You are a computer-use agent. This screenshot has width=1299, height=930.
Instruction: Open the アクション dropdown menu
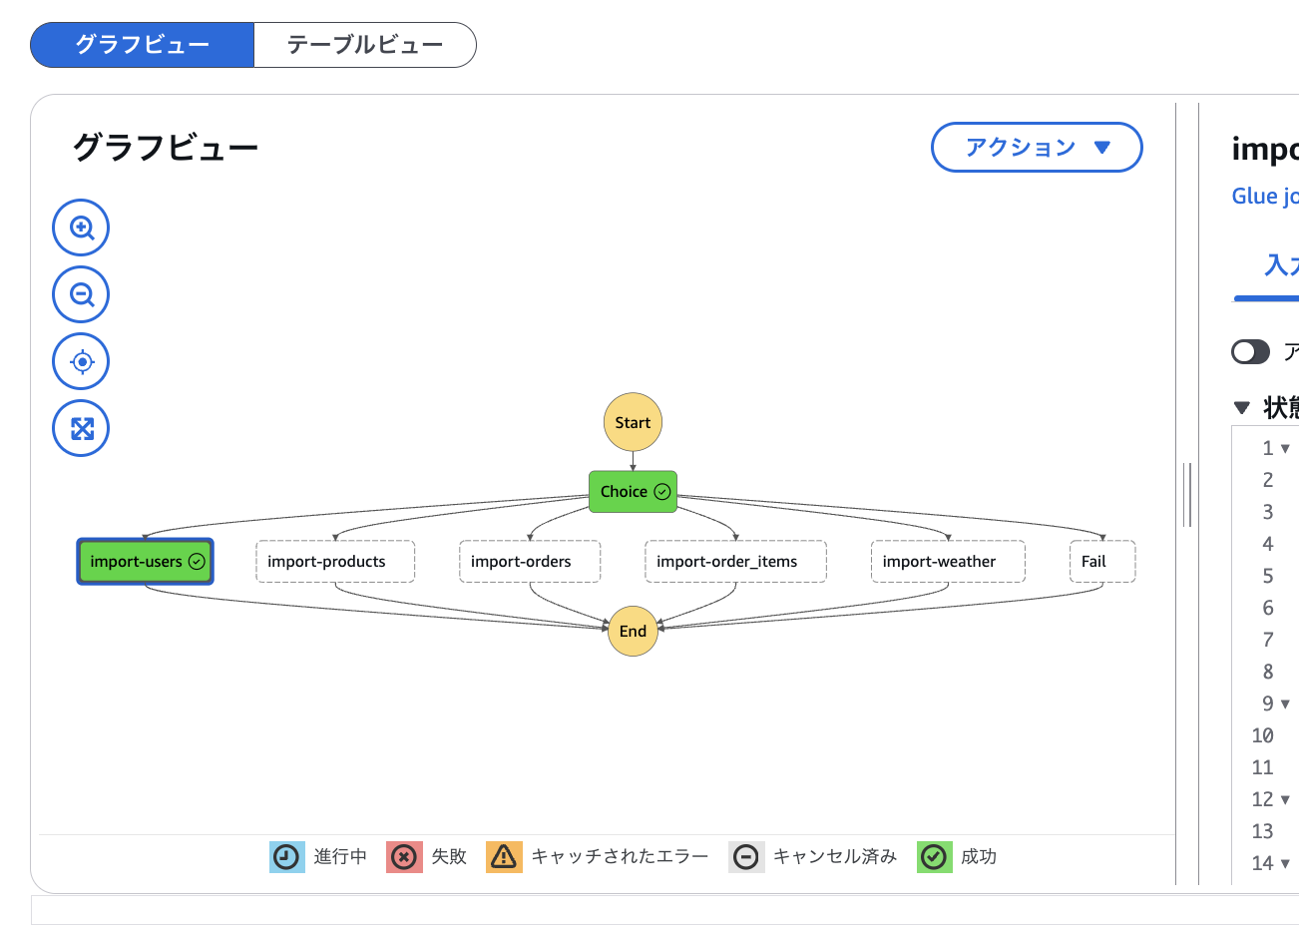click(1037, 148)
